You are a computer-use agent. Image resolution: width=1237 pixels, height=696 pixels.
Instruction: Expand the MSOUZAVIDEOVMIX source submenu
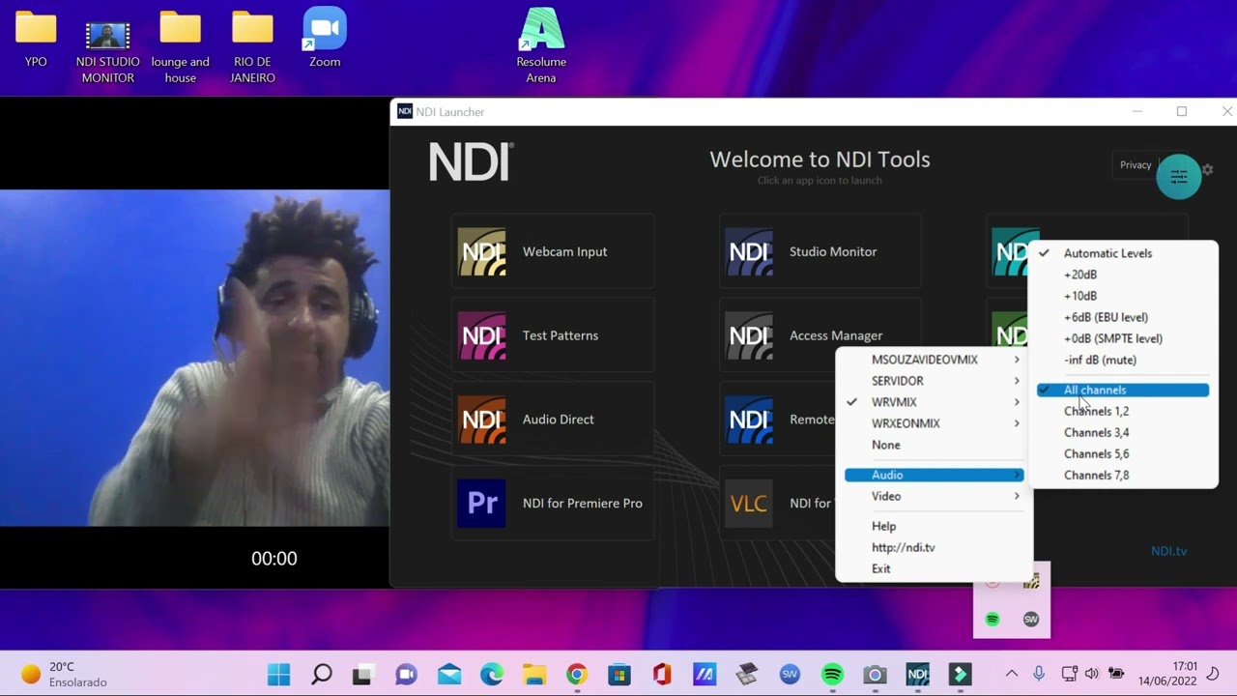pos(934,360)
